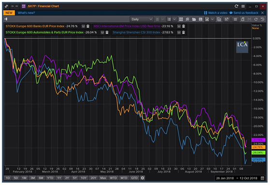The width and height of the screenshot is (270, 185).
Task: Expand options for CSI 300 series
Action: point(179,32)
